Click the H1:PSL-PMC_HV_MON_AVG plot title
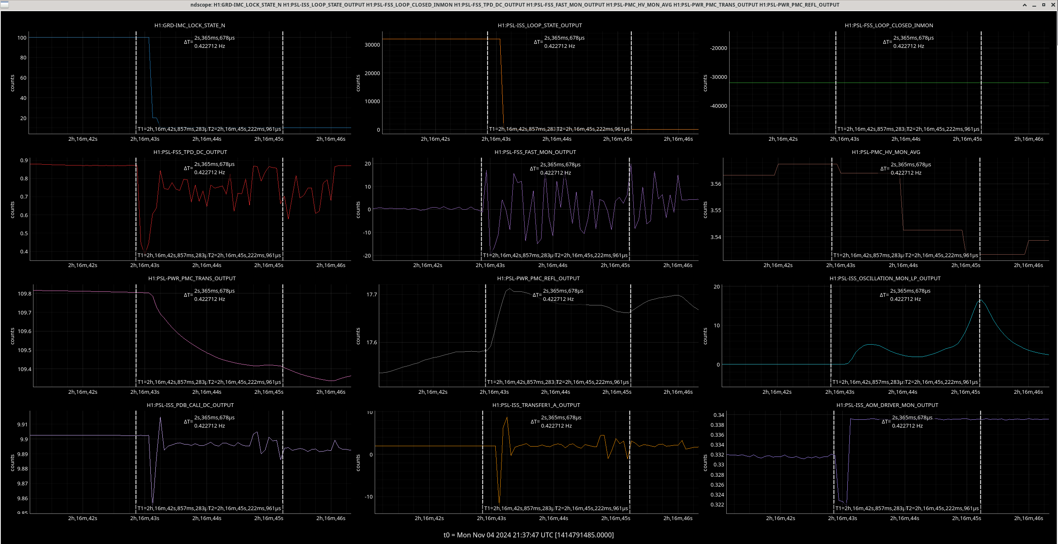 886,152
